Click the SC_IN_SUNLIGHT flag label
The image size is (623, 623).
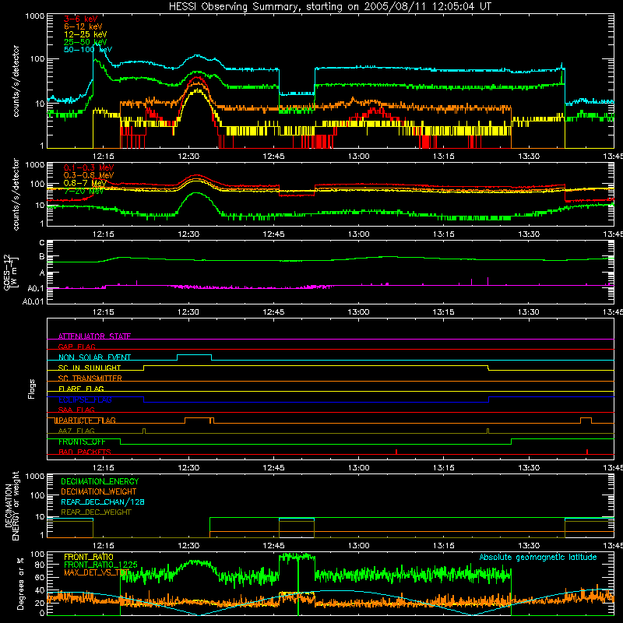pyautogui.click(x=90, y=368)
